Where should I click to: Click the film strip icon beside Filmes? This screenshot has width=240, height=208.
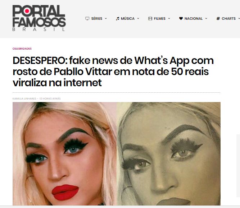point(150,18)
